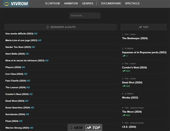Open Players (2024)

pos(13,67)
